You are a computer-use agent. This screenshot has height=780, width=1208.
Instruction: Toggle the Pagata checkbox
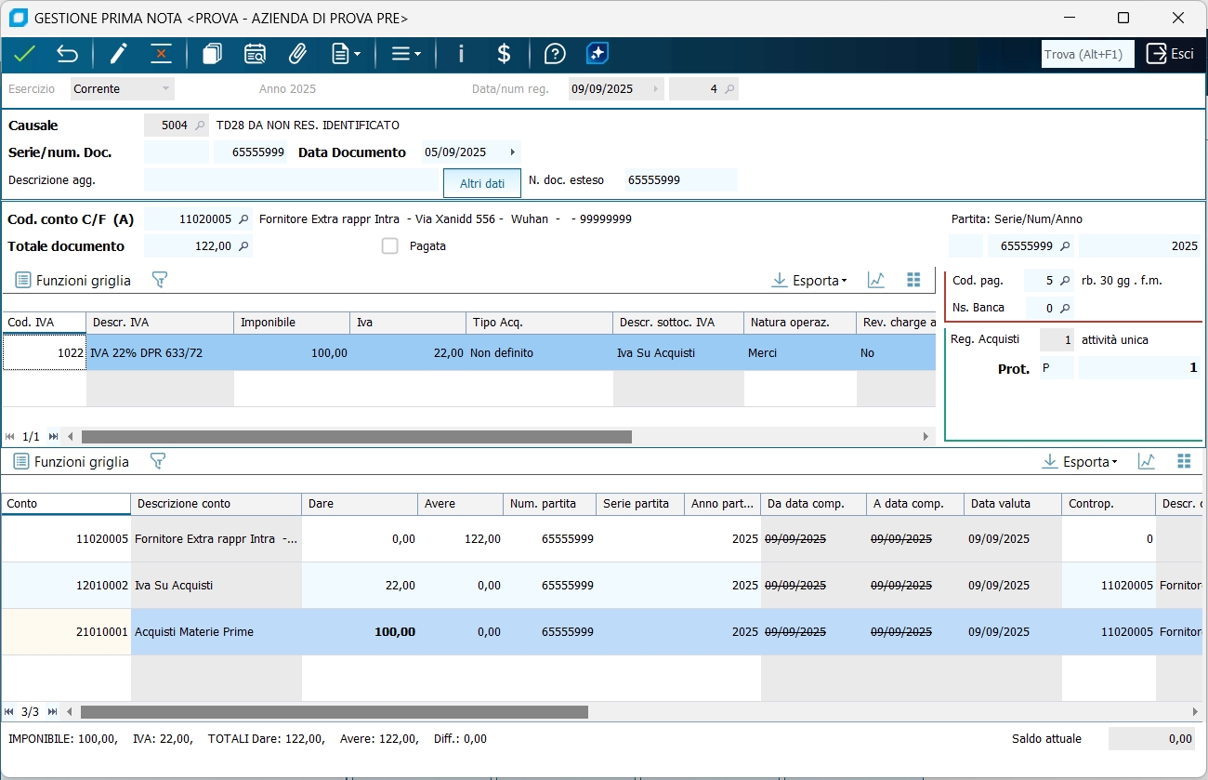[x=390, y=246]
